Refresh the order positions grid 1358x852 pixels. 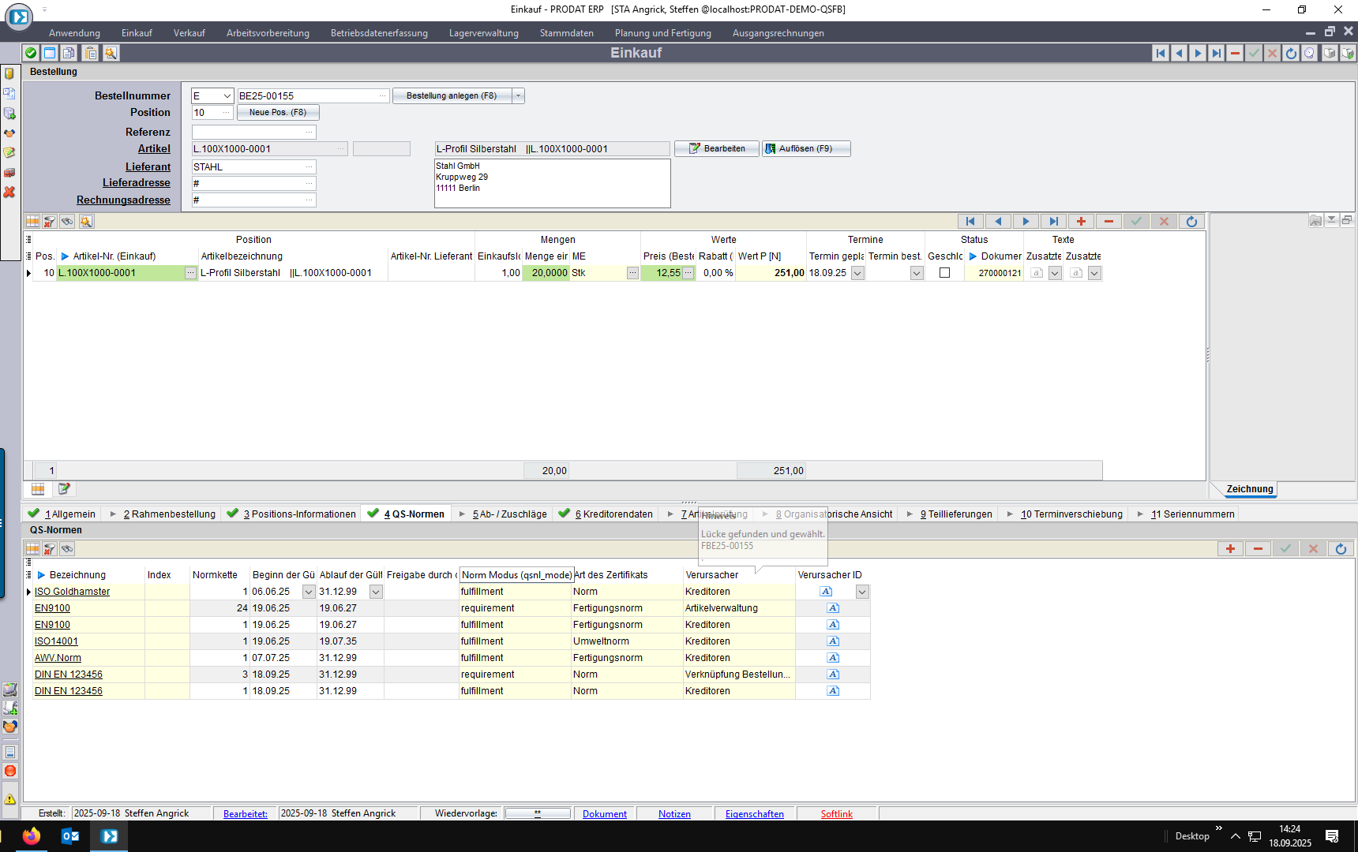(1191, 222)
